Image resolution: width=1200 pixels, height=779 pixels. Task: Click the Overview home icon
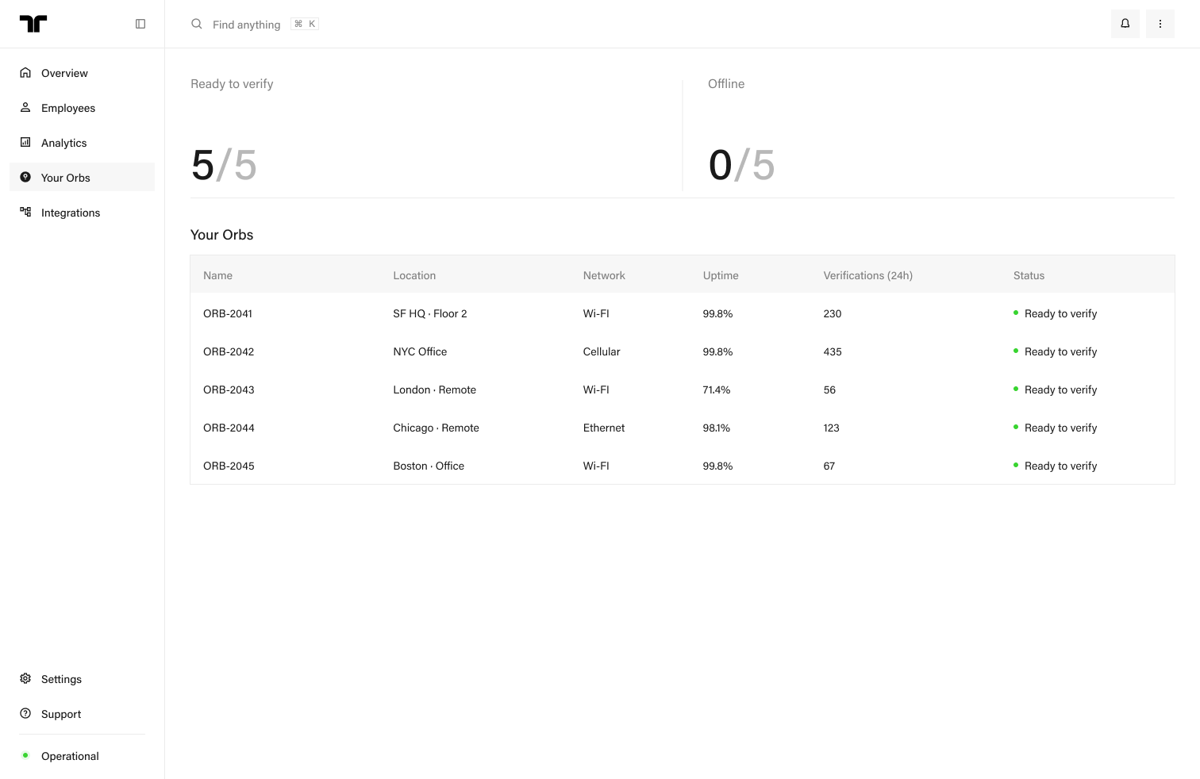(25, 73)
